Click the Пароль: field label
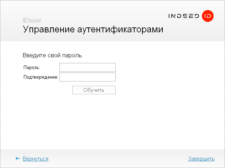225x168 pixels. (x=32, y=67)
